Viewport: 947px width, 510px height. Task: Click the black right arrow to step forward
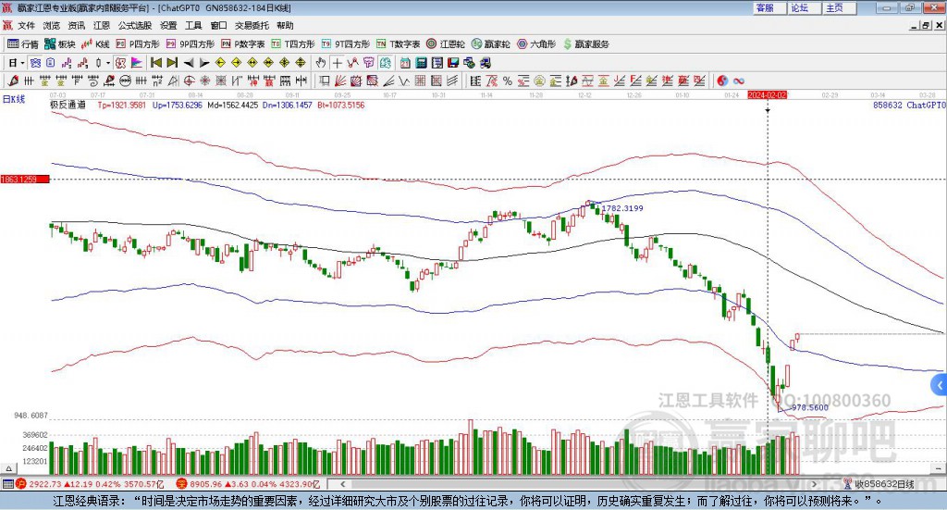(204, 63)
